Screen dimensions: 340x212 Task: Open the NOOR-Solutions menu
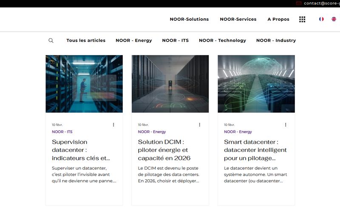pyautogui.click(x=189, y=19)
